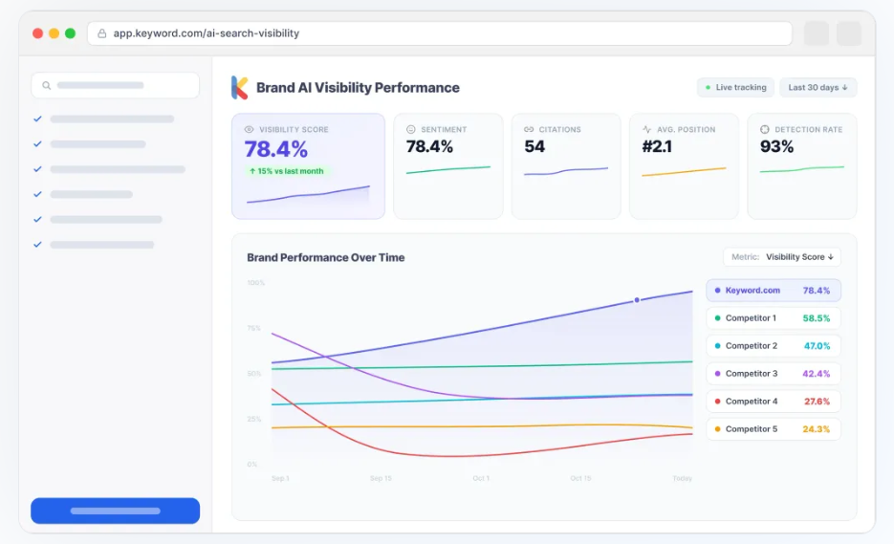Click the Brand AI Visibility Performance title
The width and height of the screenshot is (894, 544).
[358, 88]
